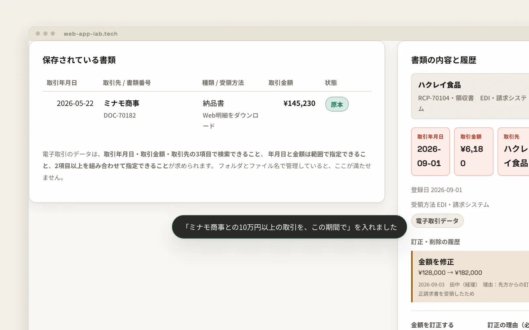Screen dimensions: 529x330
Task: Select the 取引年月日 2026-09-01 card
Action: pos(430,151)
